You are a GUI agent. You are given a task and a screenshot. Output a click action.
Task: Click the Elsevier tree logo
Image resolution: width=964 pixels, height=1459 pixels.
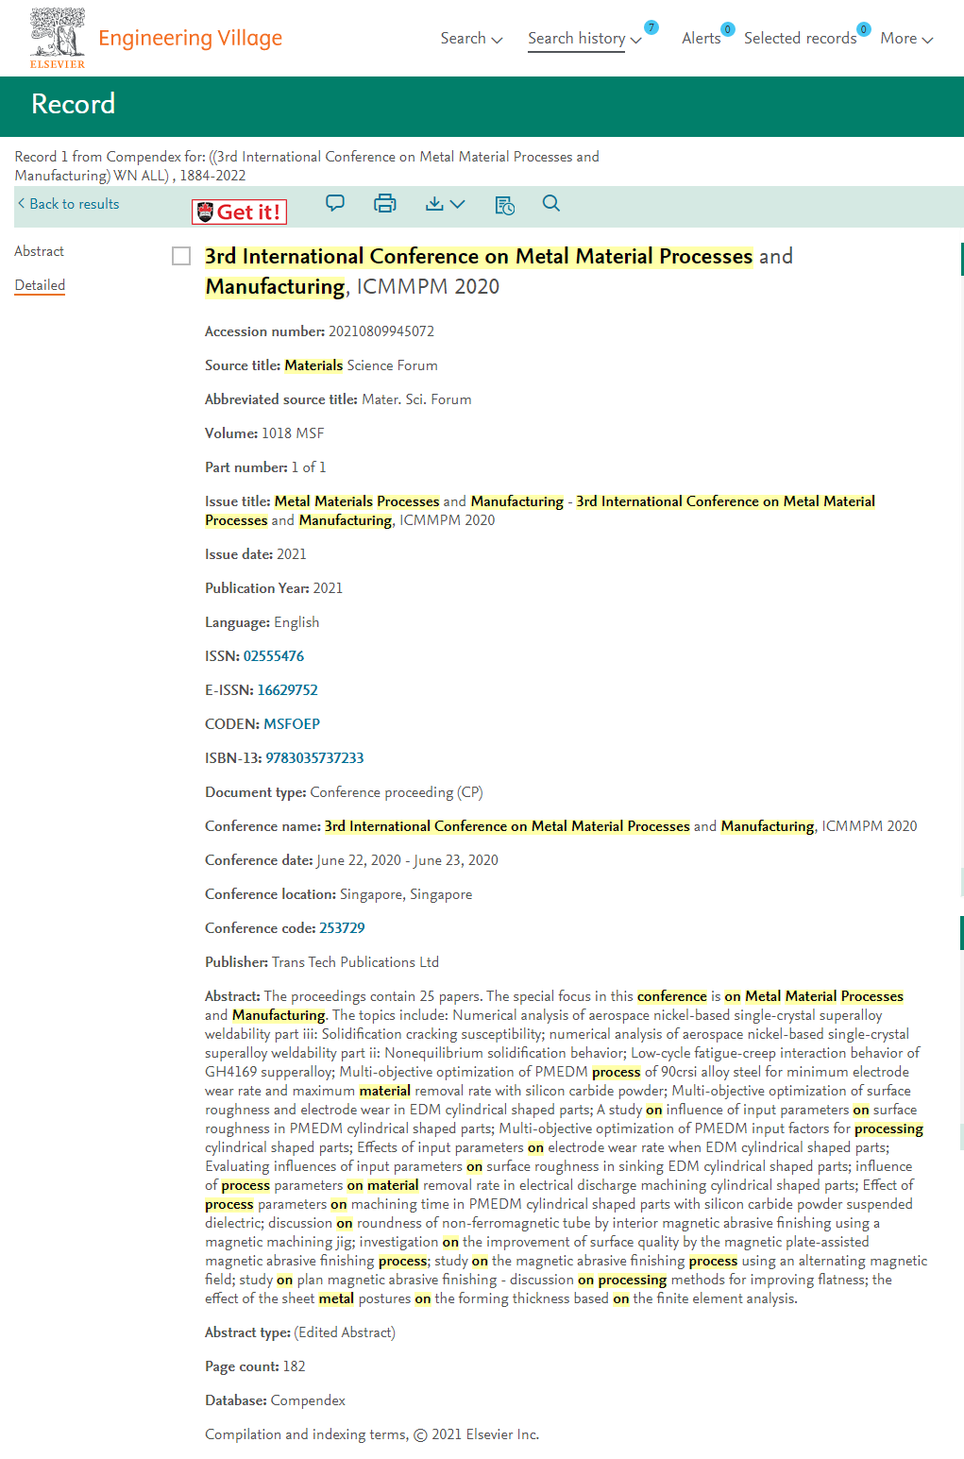(x=58, y=38)
